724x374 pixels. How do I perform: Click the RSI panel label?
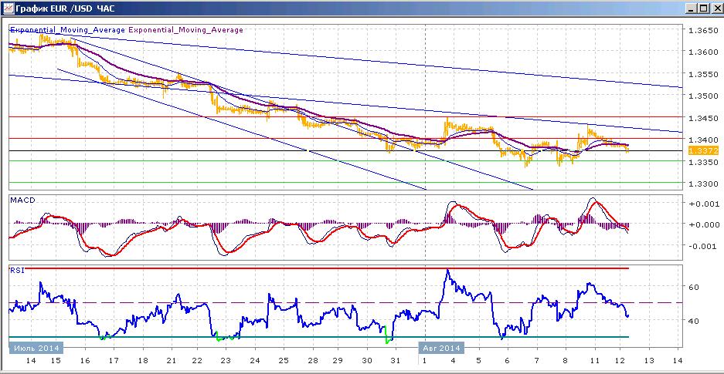(16, 271)
